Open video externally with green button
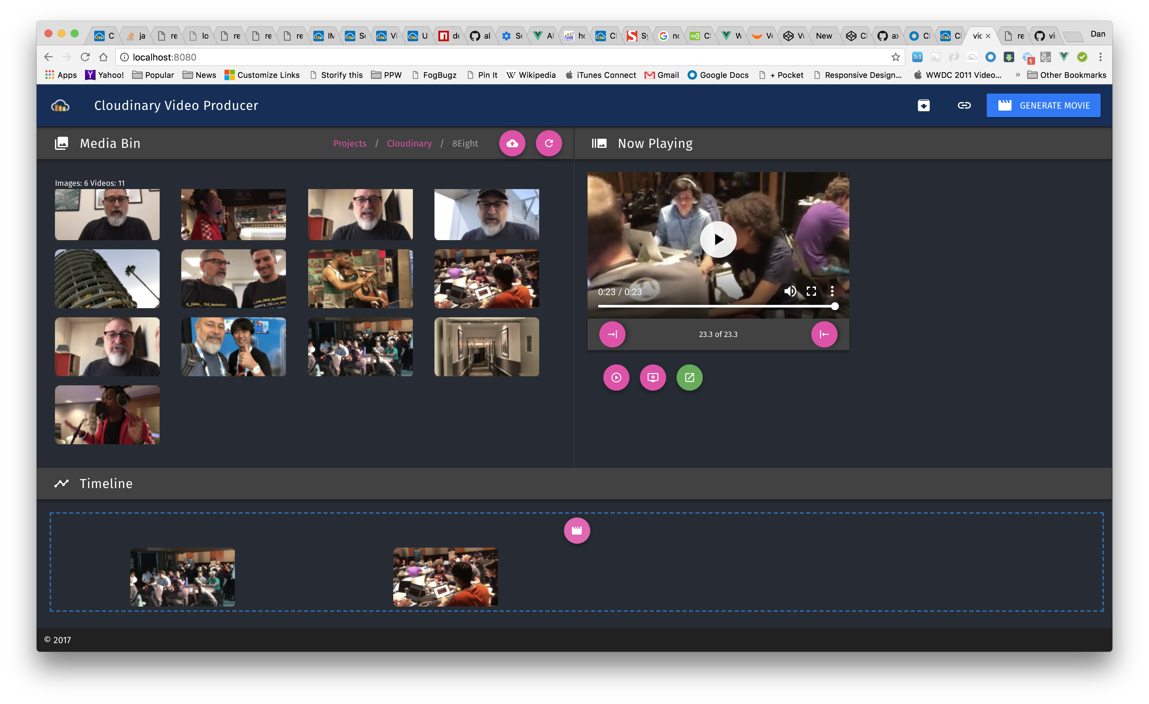The image size is (1149, 704). click(689, 377)
